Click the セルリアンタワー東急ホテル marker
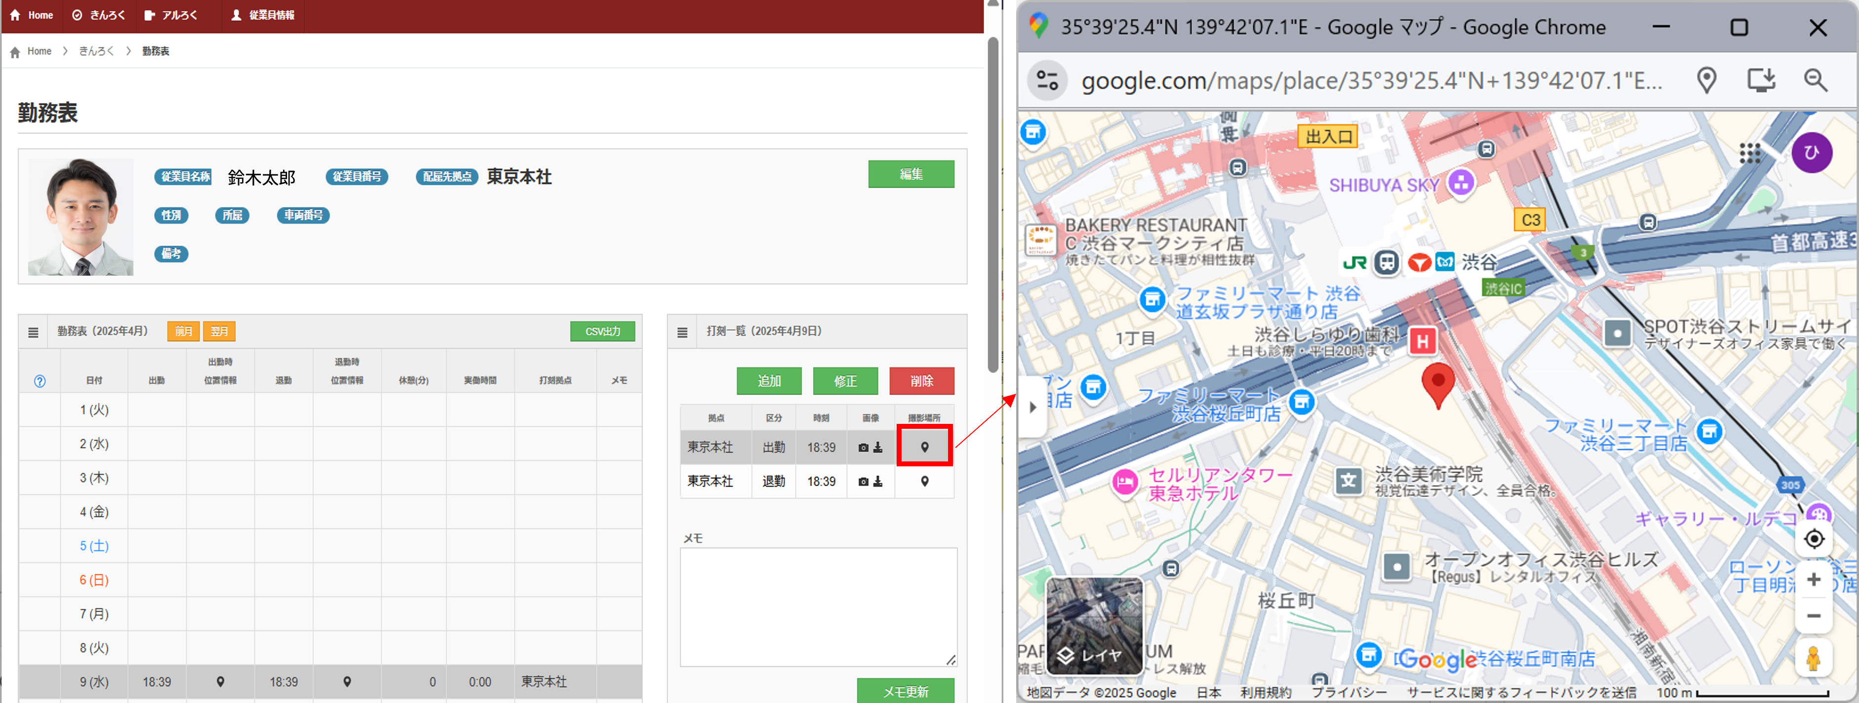The image size is (1859, 703). tap(1124, 483)
